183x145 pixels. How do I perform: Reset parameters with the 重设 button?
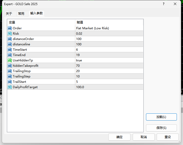click(x=168, y=137)
